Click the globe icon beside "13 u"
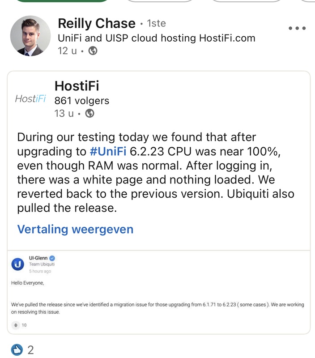The width and height of the screenshot is (315, 358). [89, 114]
